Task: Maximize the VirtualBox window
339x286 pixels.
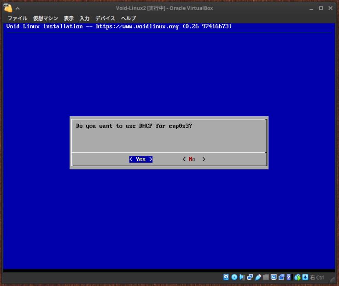Action: coord(321,8)
